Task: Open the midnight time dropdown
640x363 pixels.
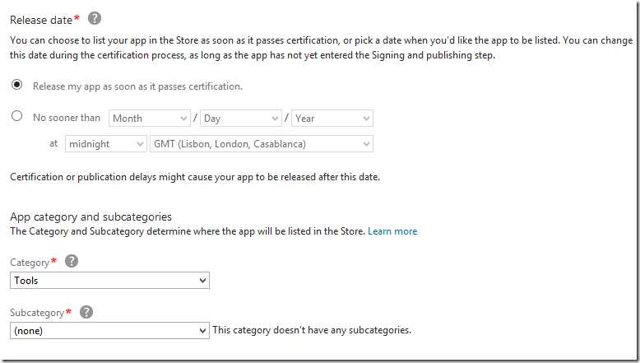Action: coord(106,144)
